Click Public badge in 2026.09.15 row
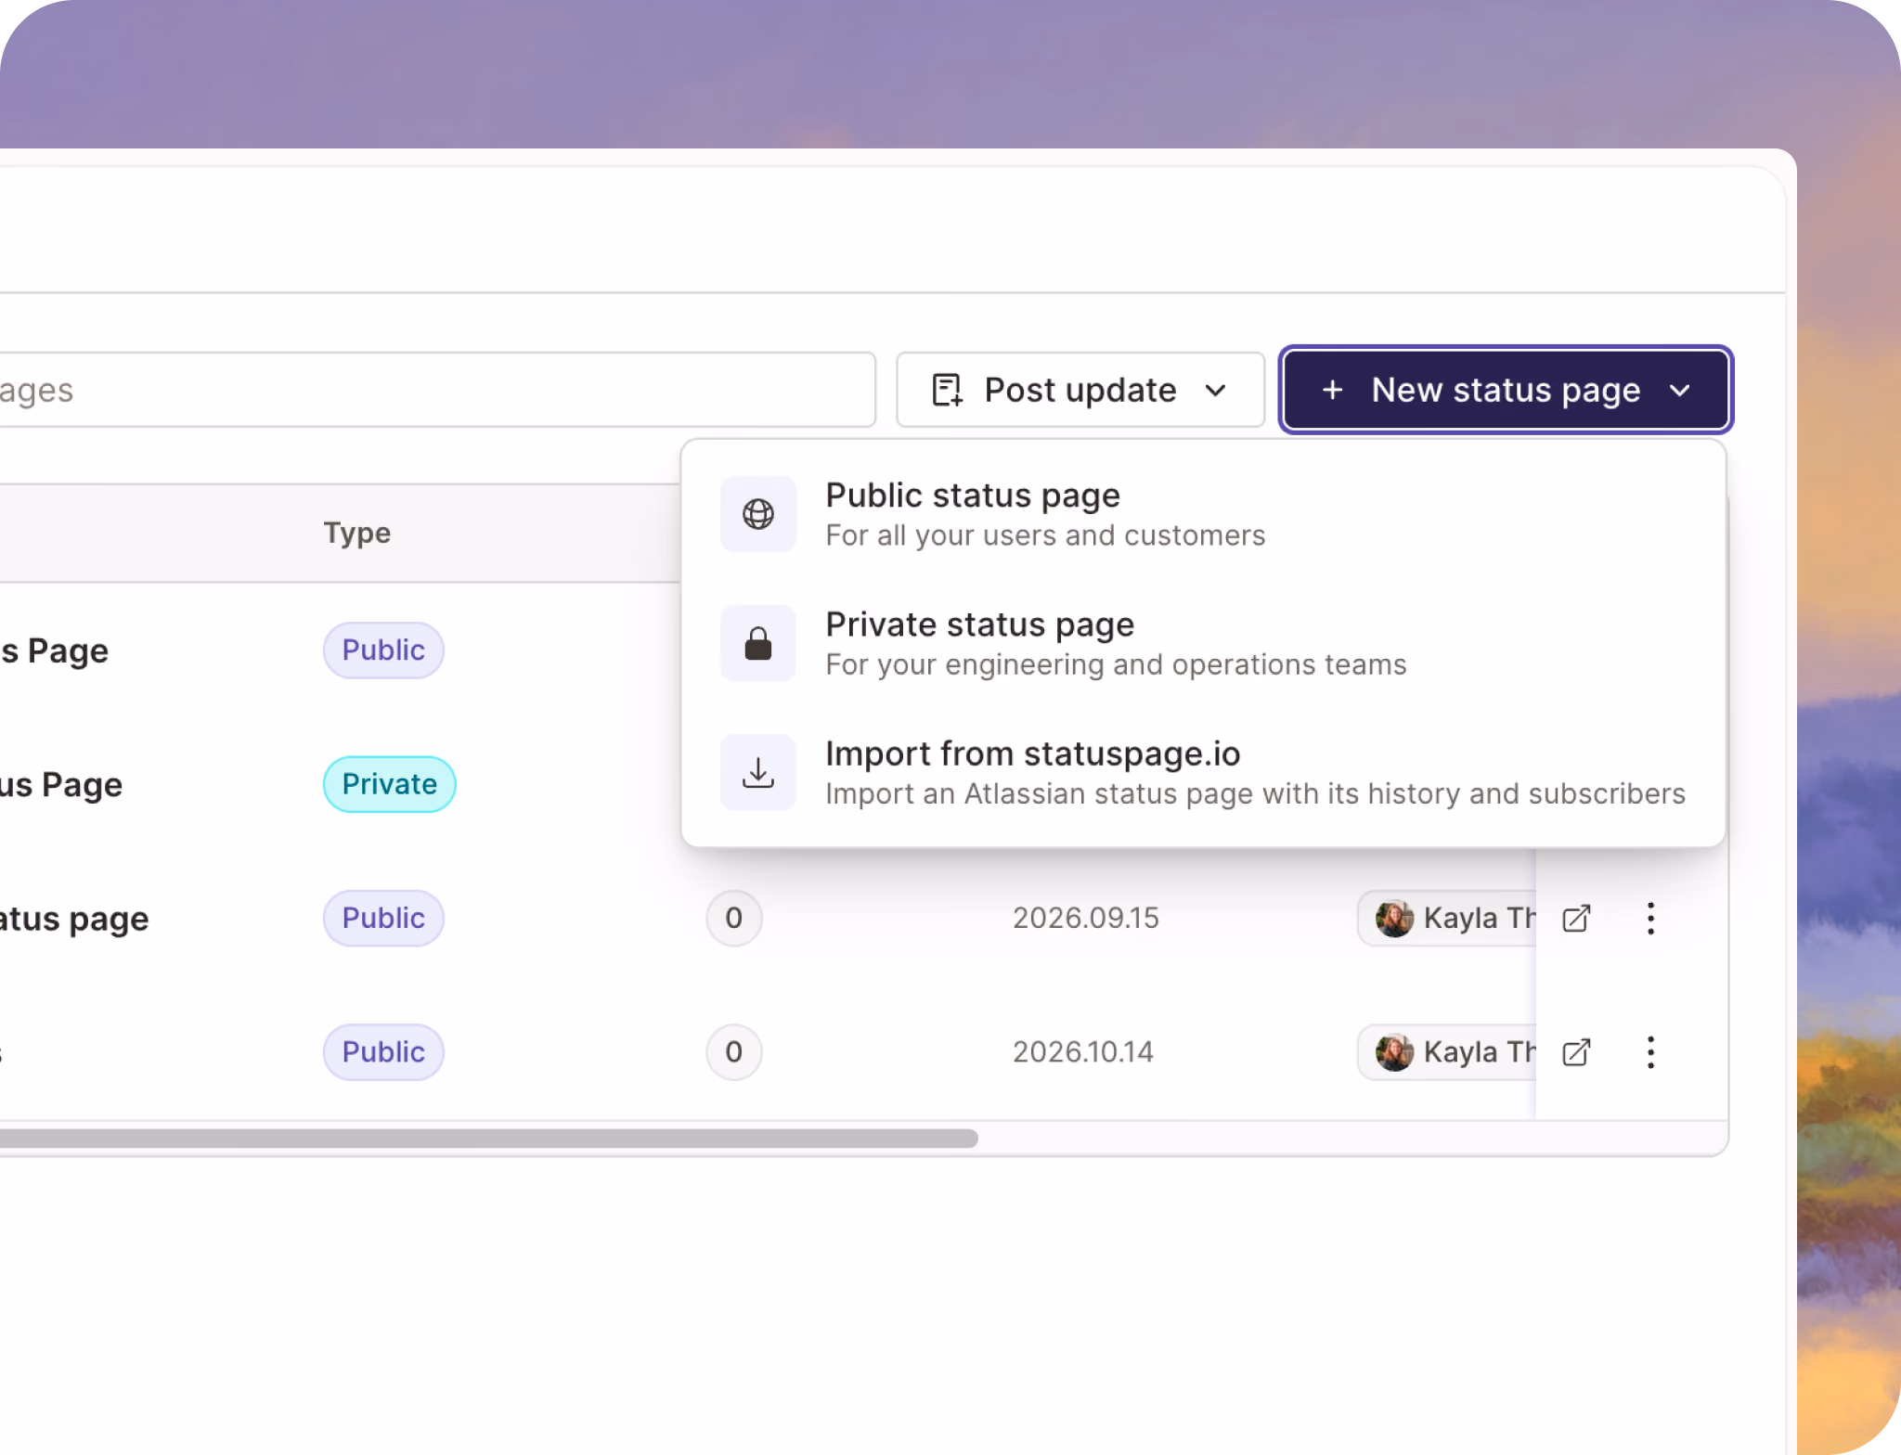This screenshot has height=1455, width=1901. pos(383,918)
